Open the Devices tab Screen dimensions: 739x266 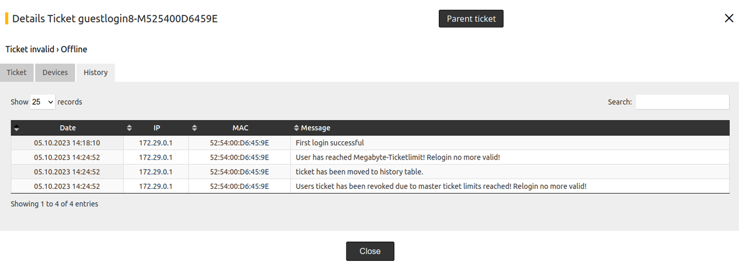[55, 73]
